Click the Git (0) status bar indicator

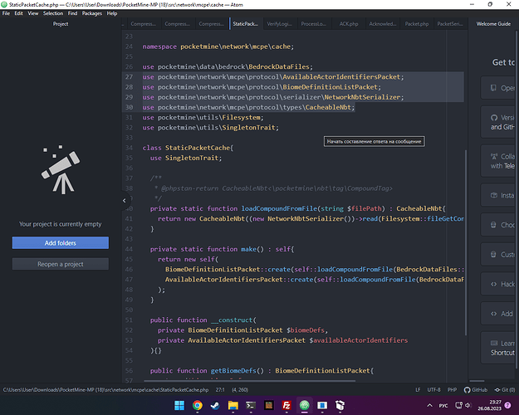pos(503,388)
